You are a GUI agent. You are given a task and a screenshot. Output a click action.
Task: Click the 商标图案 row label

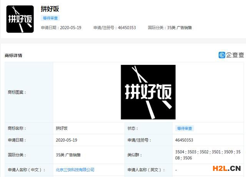click(17, 93)
